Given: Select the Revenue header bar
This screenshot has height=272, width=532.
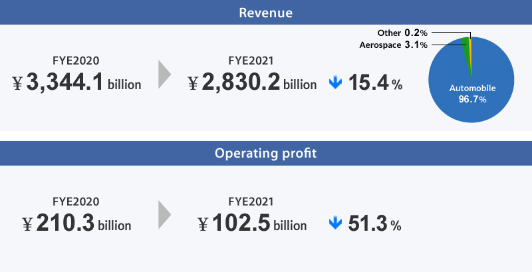Looking at the screenshot, I should pyautogui.click(x=266, y=12).
